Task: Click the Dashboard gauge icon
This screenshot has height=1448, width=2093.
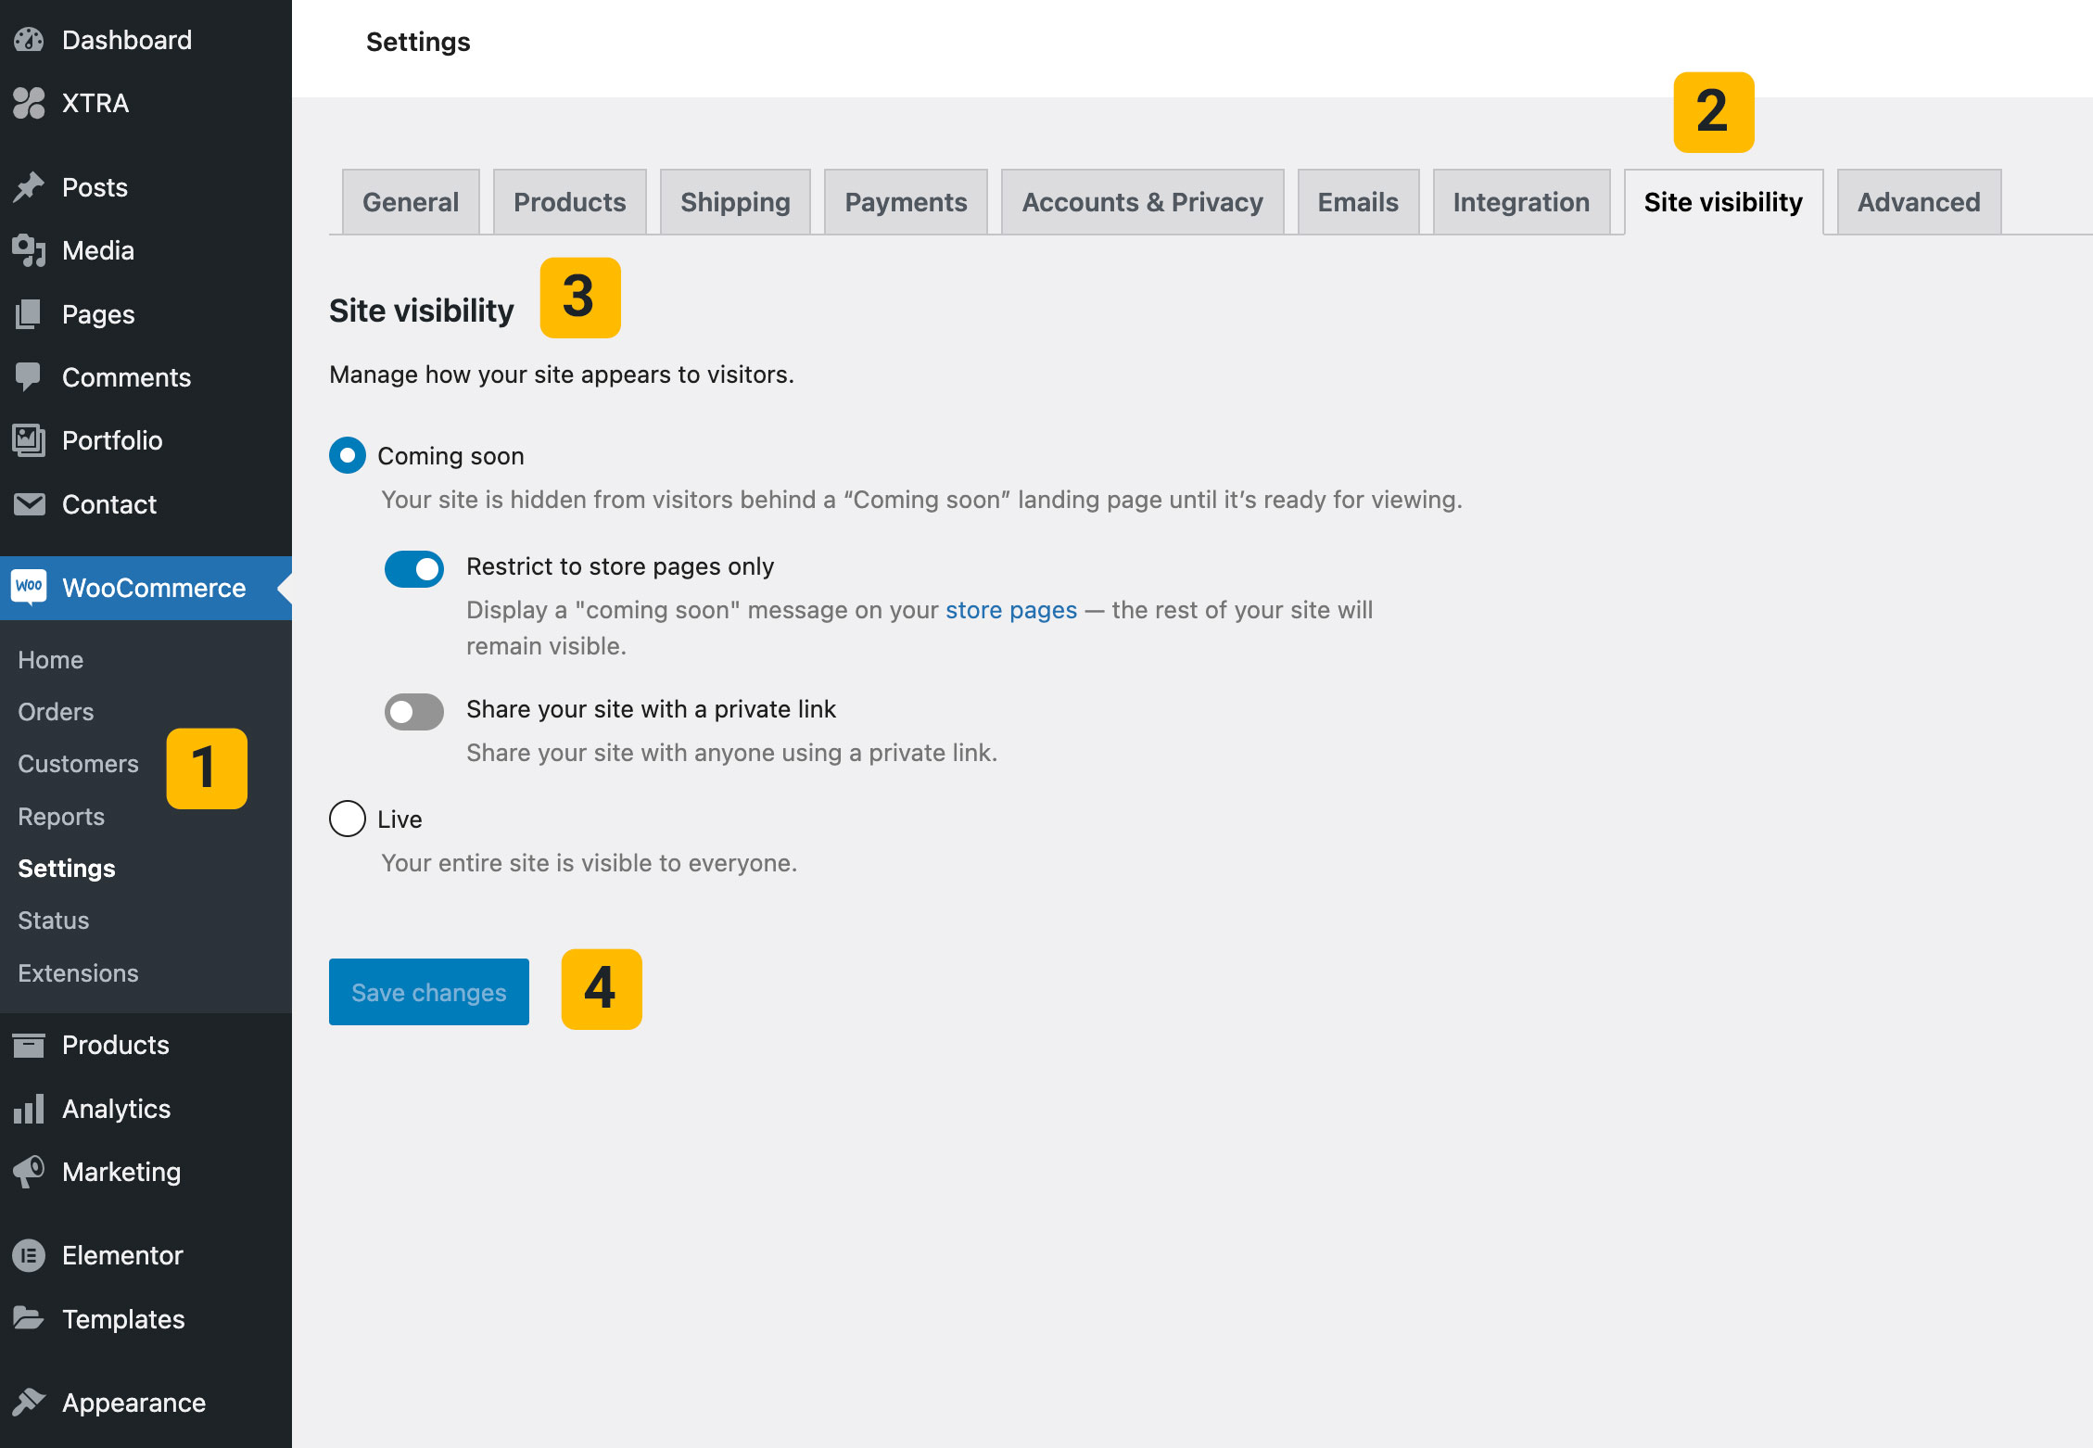Action: pos(29,40)
